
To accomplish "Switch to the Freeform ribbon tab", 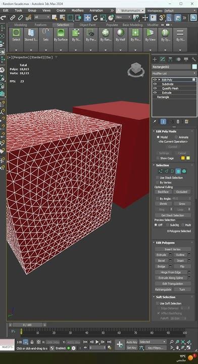I will (41, 25).
